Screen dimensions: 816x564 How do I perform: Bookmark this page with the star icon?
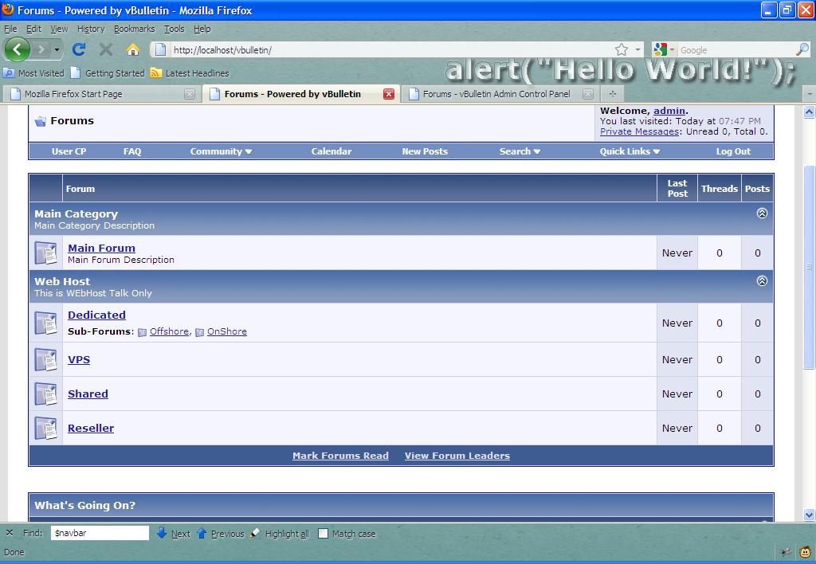(622, 50)
